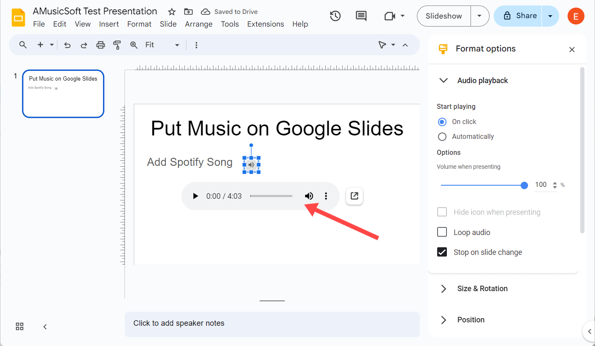Open the search menus magnifier icon

pyautogui.click(x=23, y=45)
